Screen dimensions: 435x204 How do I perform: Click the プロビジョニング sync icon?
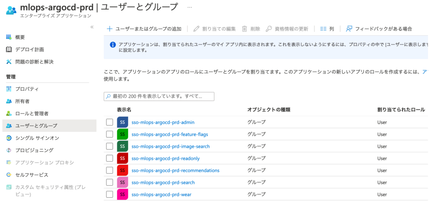tap(9, 150)
